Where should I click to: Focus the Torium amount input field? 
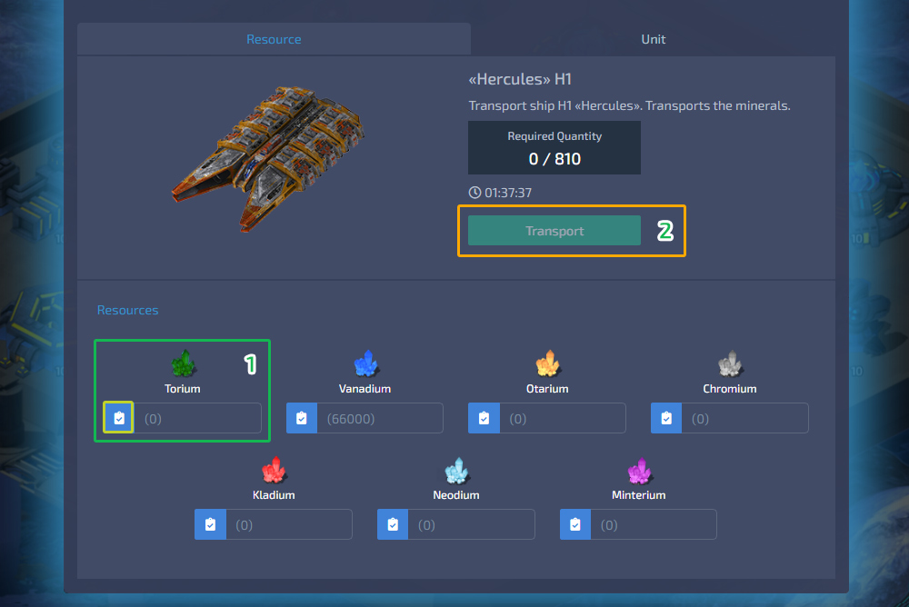click(x=197, y=418)
